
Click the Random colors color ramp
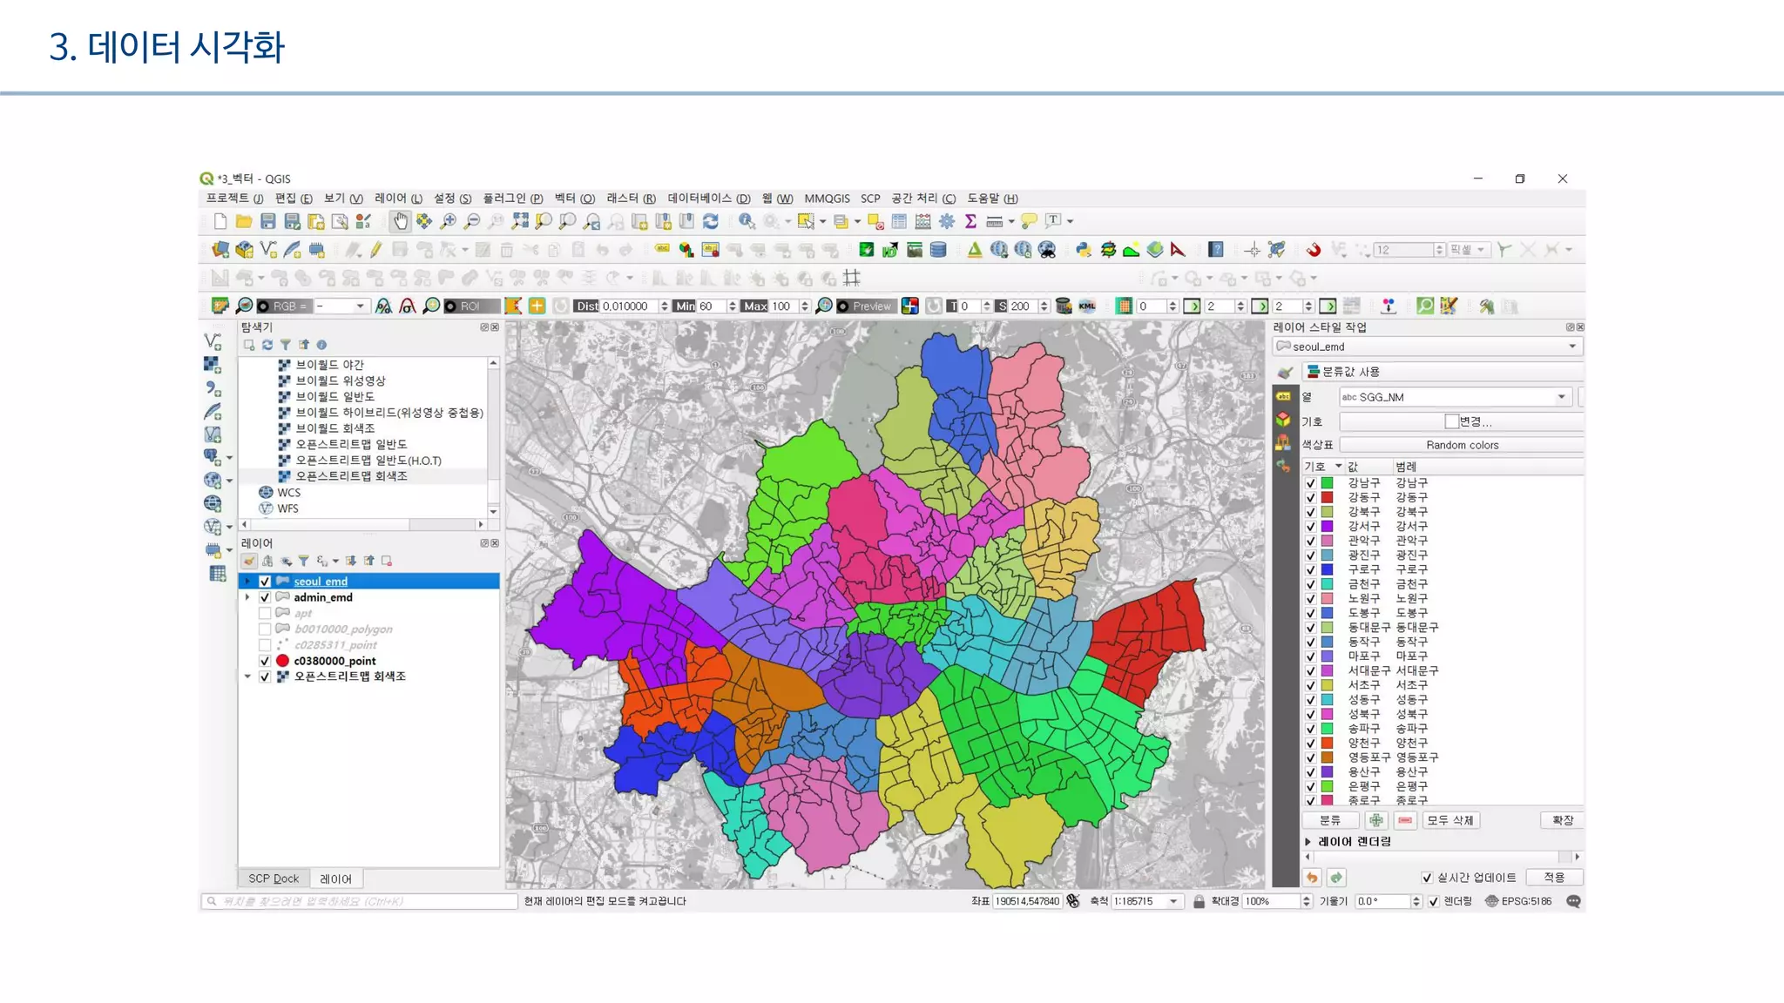pos(1462,445)
